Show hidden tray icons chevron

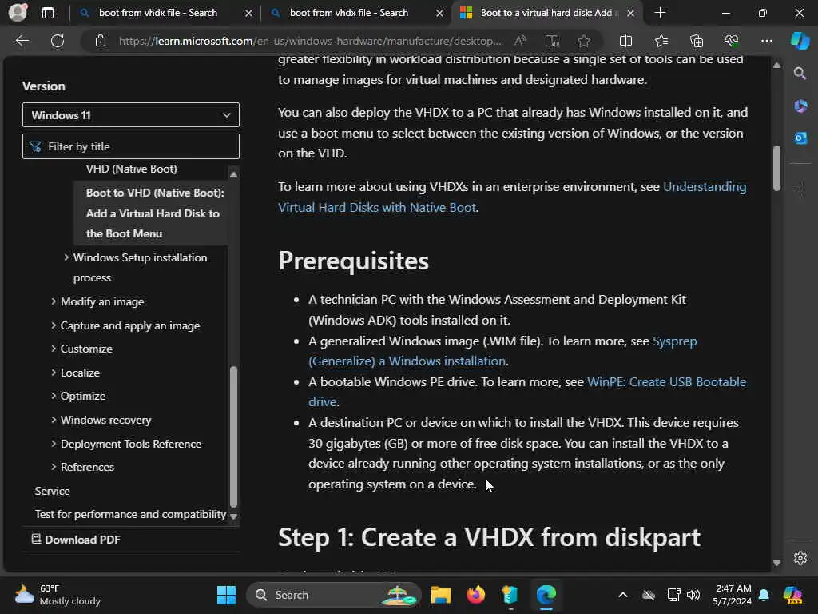623,595
